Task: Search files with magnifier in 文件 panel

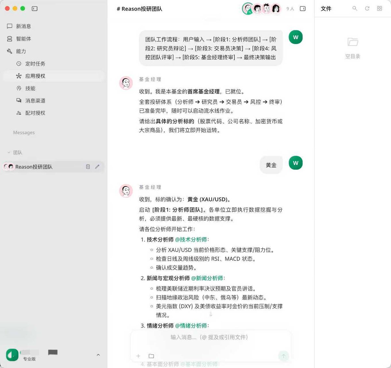Action: pos(355,8)
